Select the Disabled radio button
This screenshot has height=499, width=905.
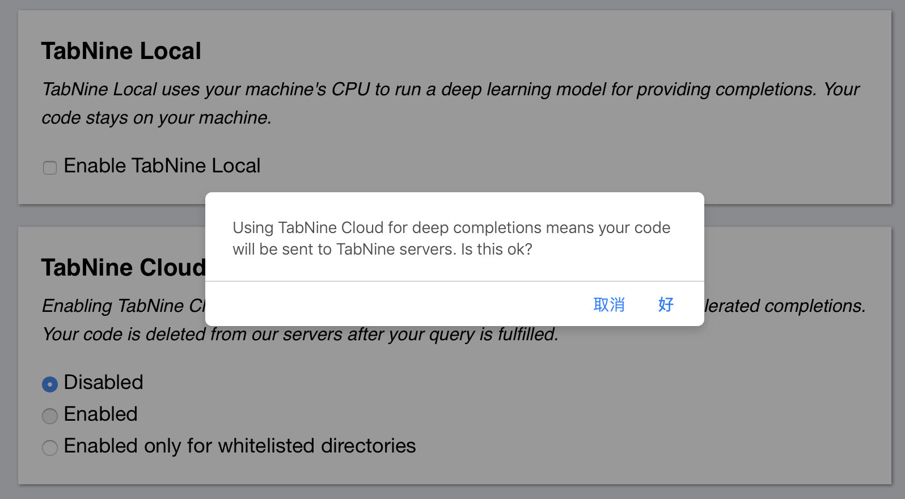click(x=50, y=384)
